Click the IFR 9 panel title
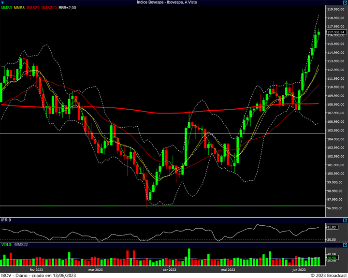The width and height of the screenshot is (348, 278). [x=6, y=220]
